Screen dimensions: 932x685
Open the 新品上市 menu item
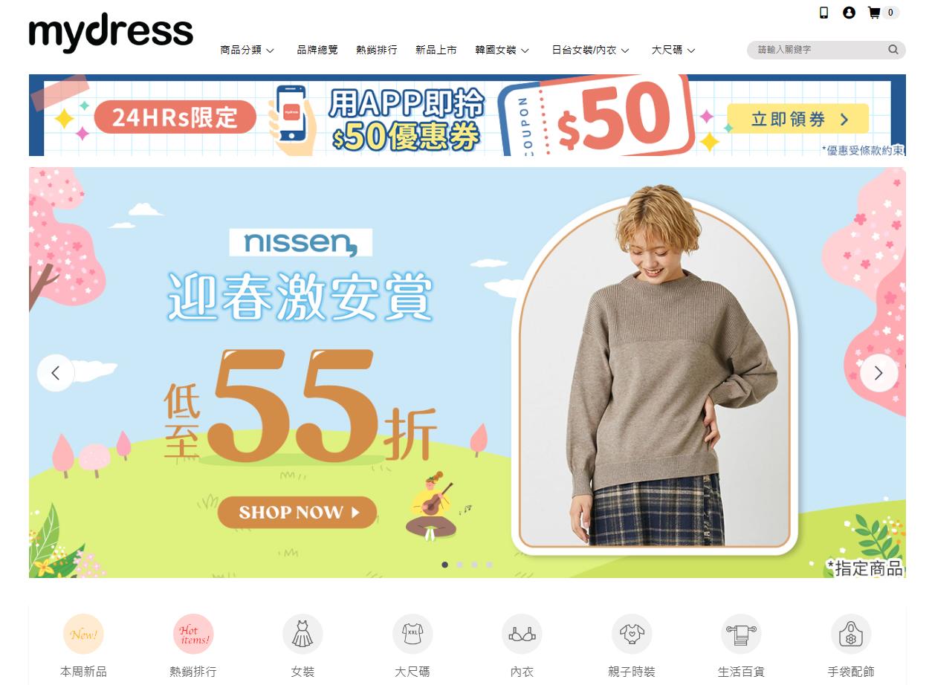click(436, 51)
